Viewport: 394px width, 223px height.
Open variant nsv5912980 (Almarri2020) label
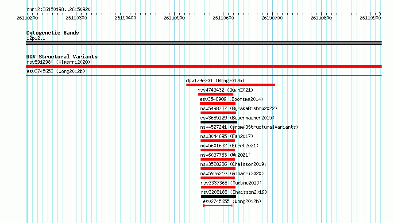tap(58, 62)
